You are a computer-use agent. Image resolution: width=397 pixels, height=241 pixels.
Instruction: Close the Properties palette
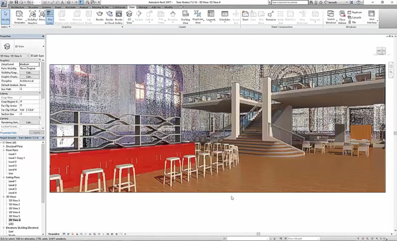click(43, 36)
